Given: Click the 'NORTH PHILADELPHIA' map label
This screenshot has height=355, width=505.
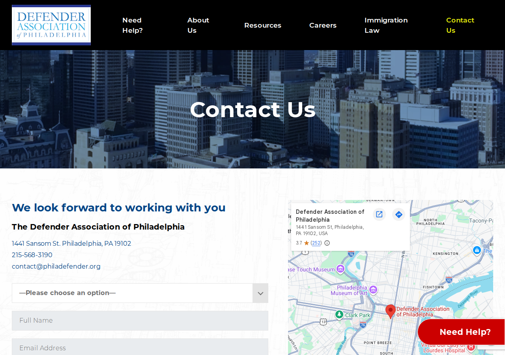Looking at the screenshot, I should tap(430, 222).
